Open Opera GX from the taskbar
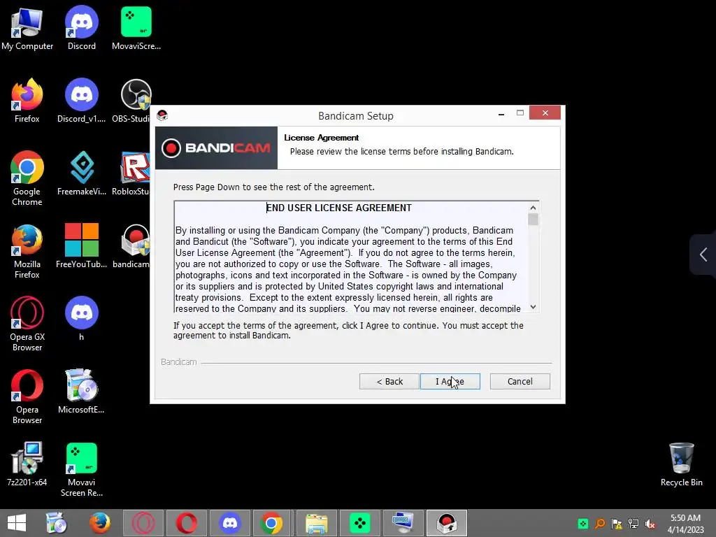The height and width of the screenshot is (537, 716). point(143,523)
